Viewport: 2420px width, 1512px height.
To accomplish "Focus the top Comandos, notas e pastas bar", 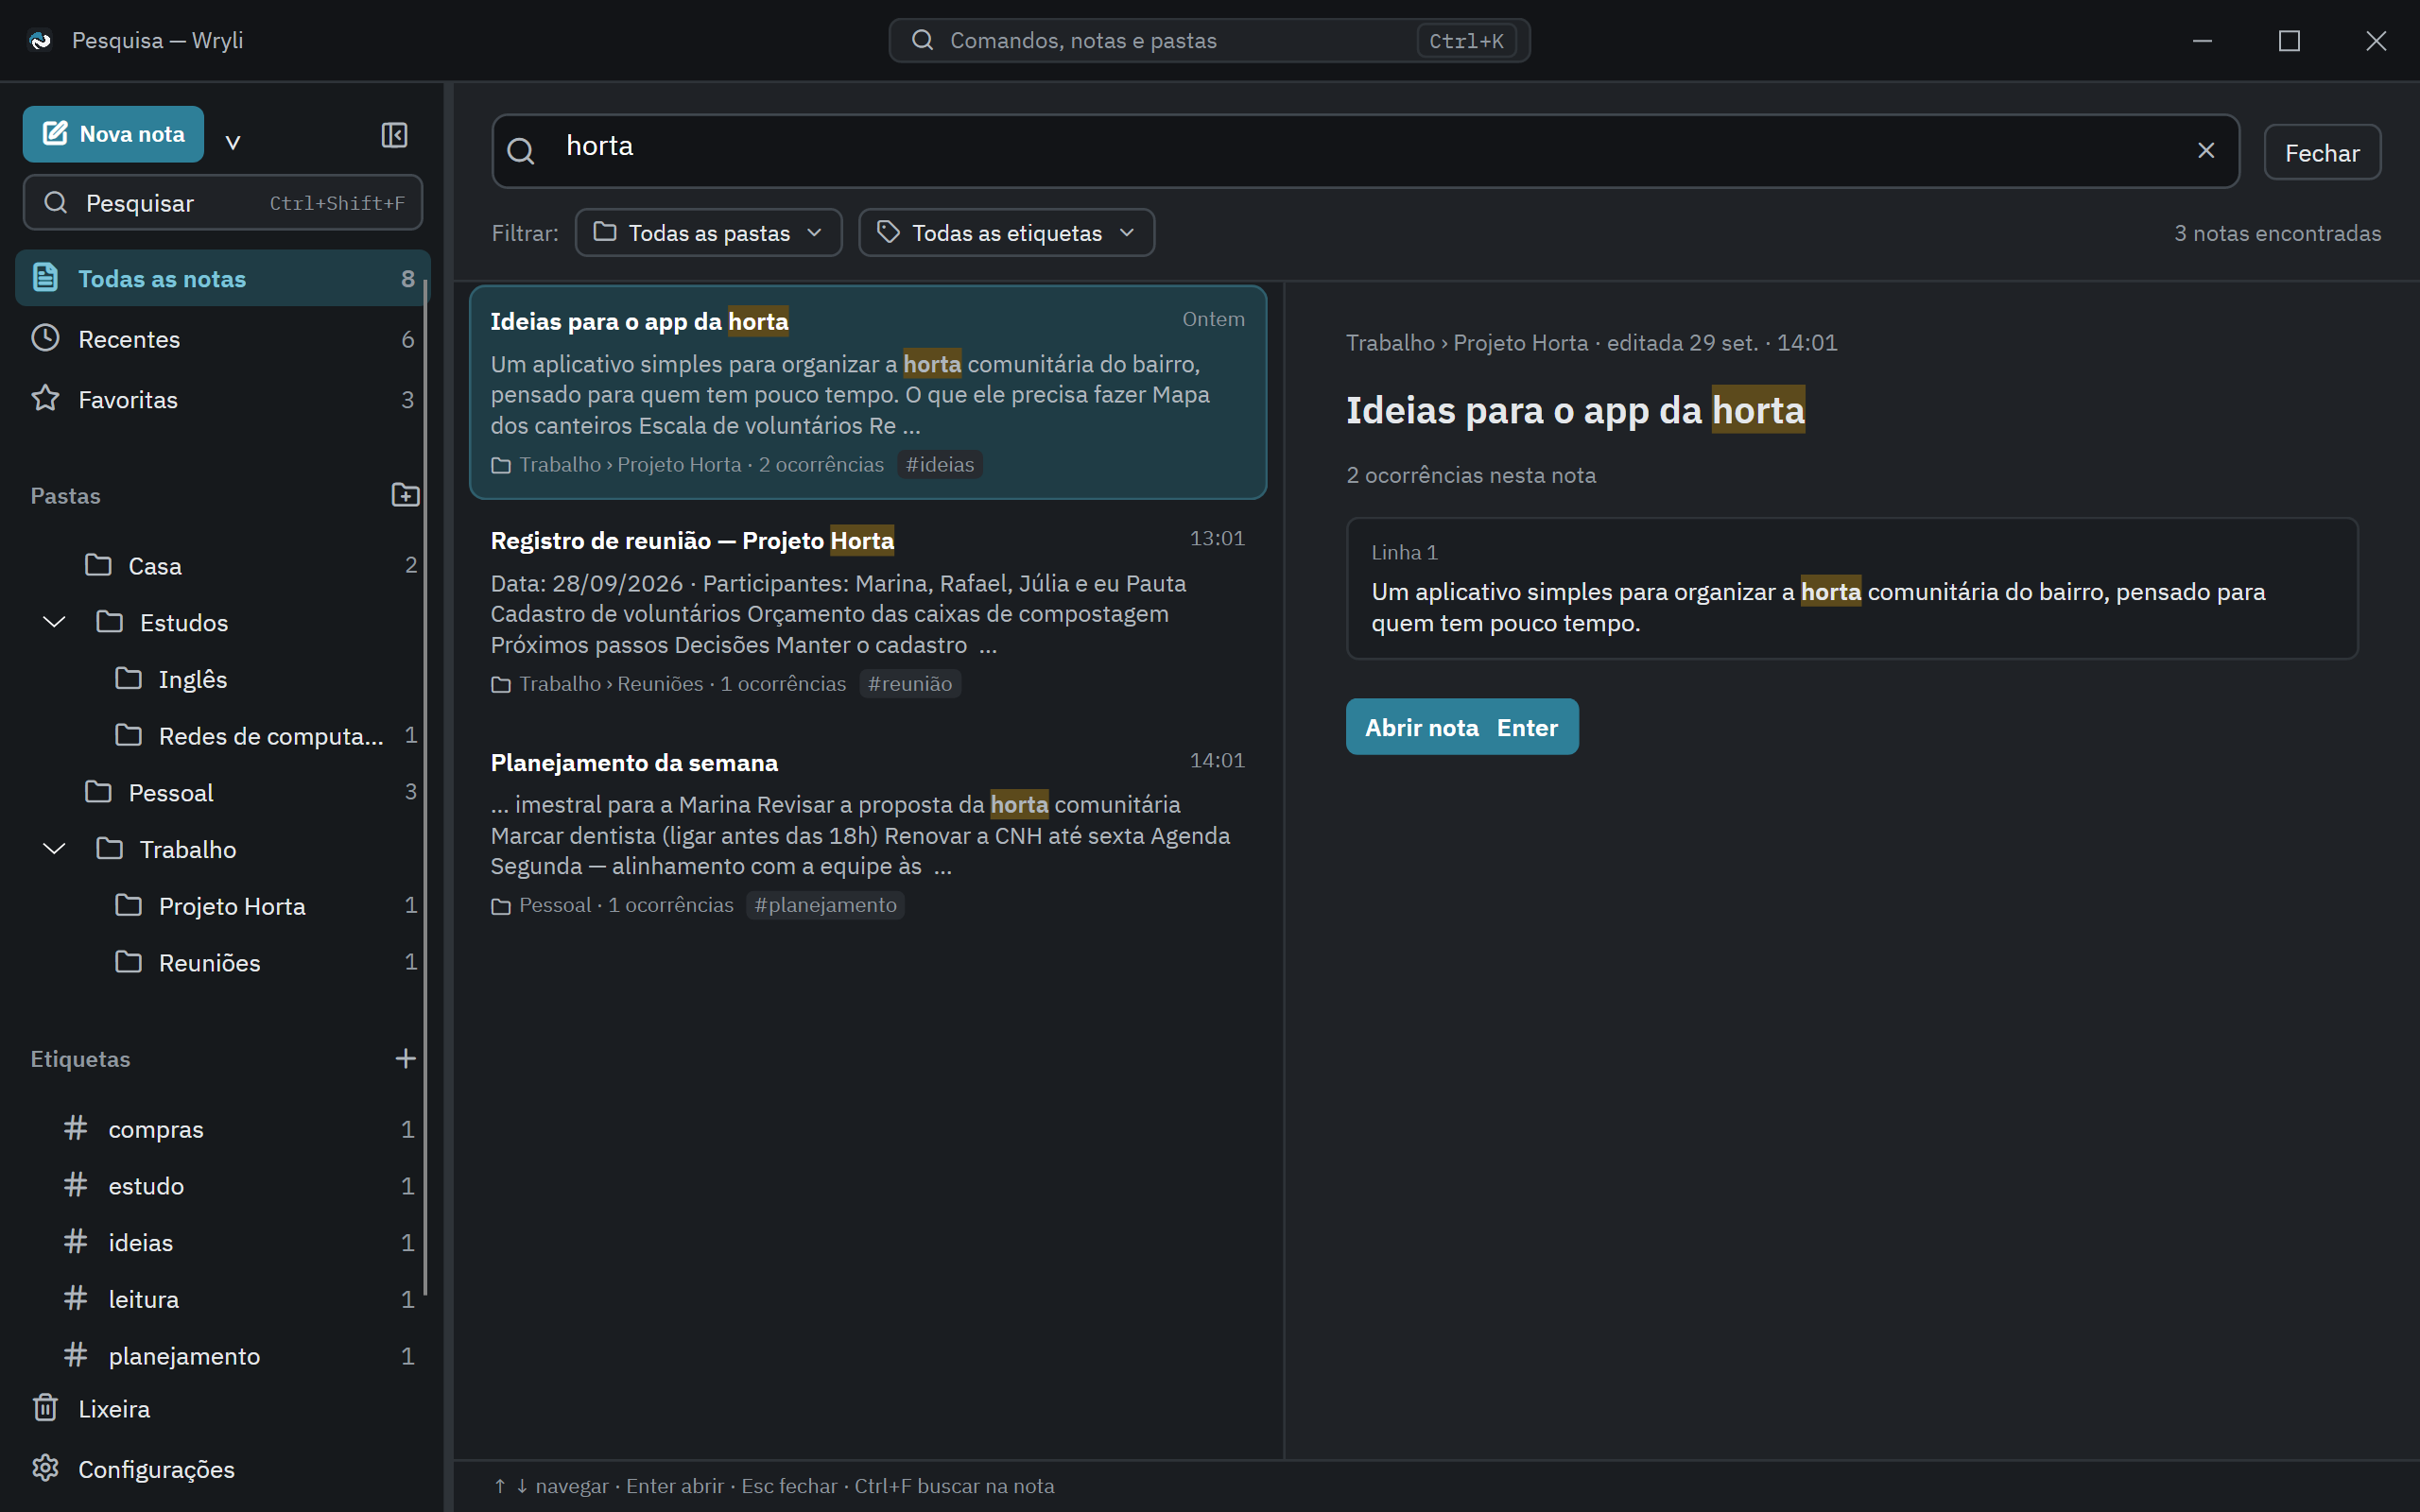I will pos(1209,41).
